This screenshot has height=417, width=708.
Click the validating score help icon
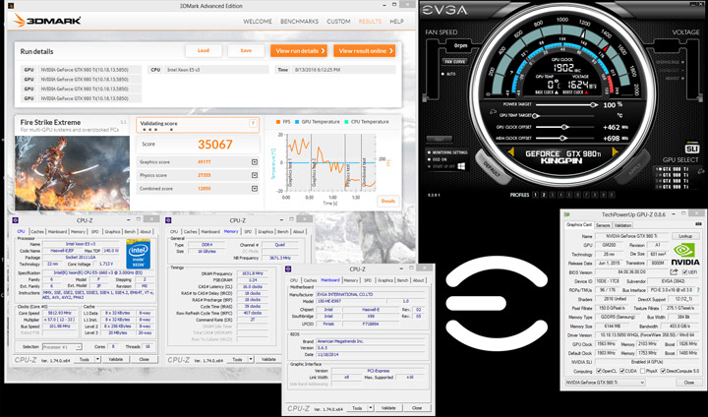(253, 123)
